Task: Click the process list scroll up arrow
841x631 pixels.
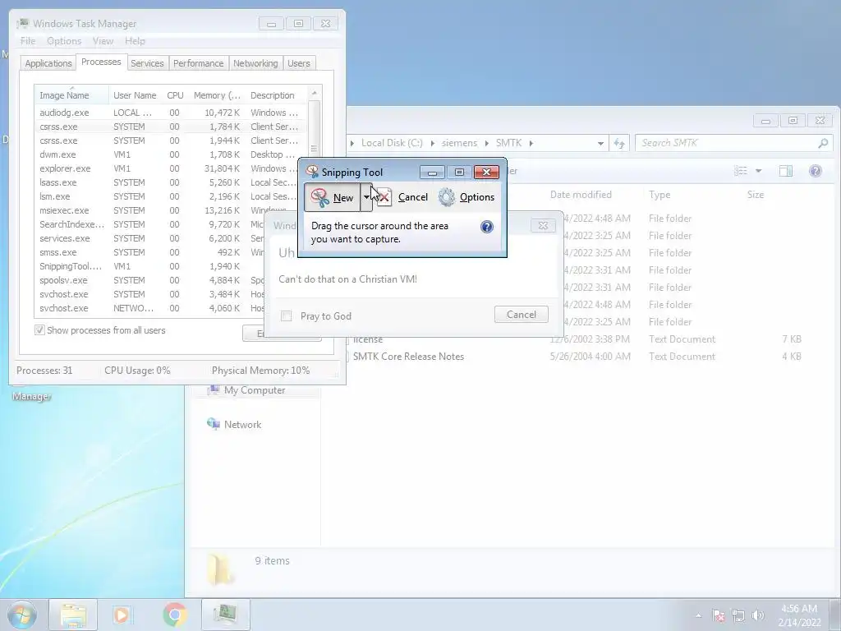Action: [315, 94]
